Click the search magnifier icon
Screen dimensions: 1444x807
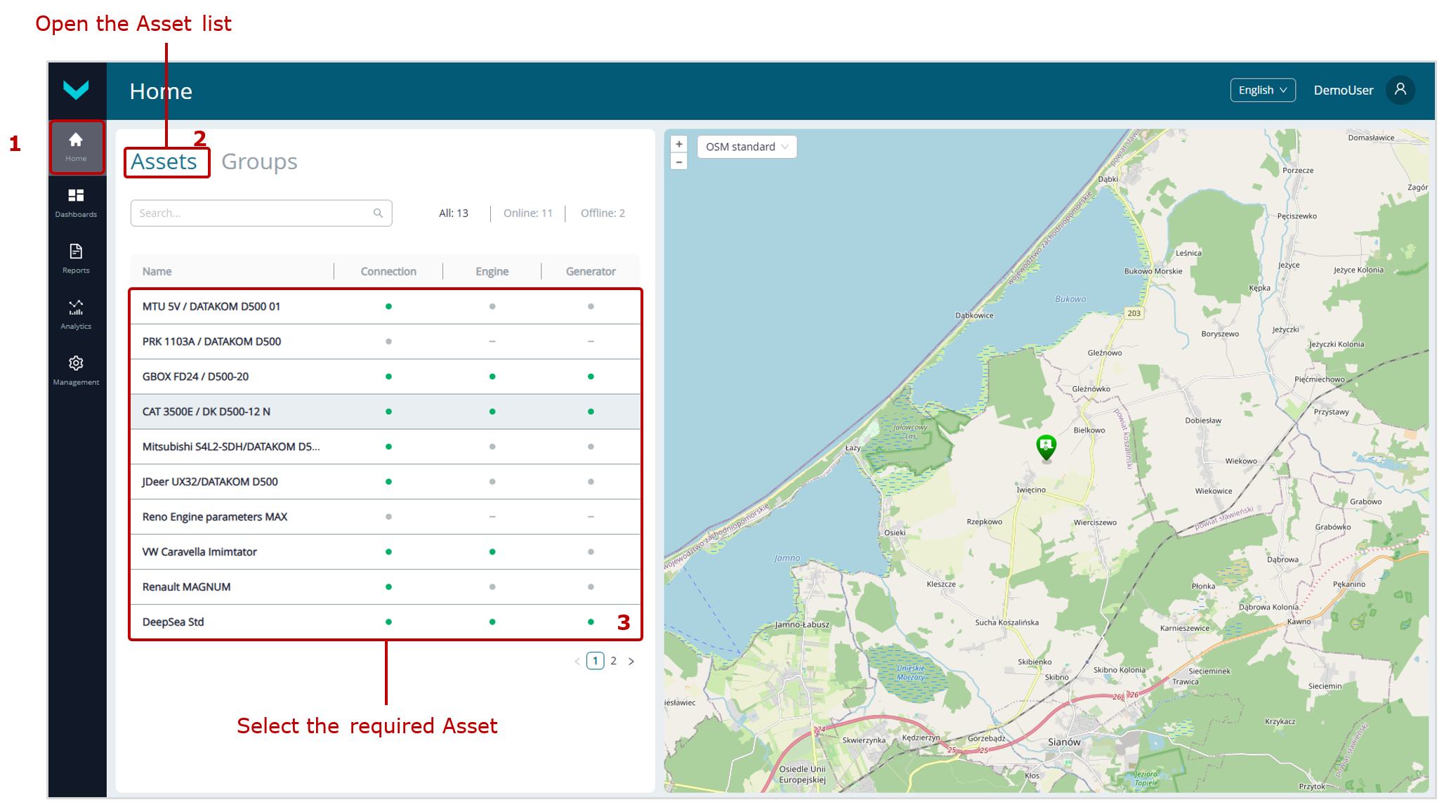click(378, 214)
